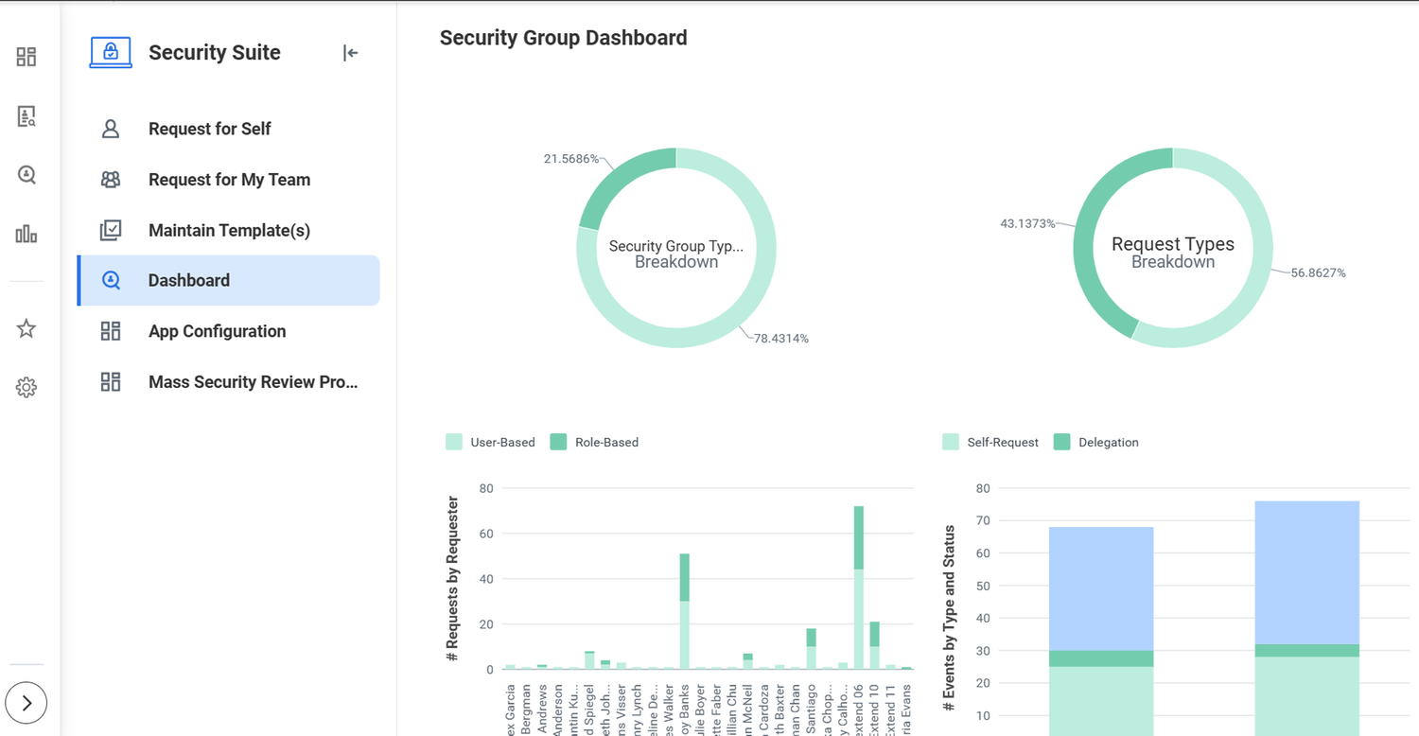Toggle the Role-Based legend swatch
The height and width of the screenshot is (736, 1419).
click(558, 442)
